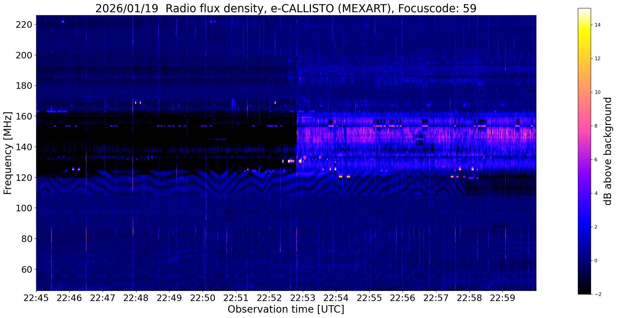Click the colorbar tick value 4
The height and width of the screenshot is (318, 617).
click(x=596, y=193)
